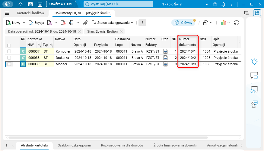Select the Dokumenty OT, NO tab
Viewport: 264px width, 151px height.
click(82, 13)
